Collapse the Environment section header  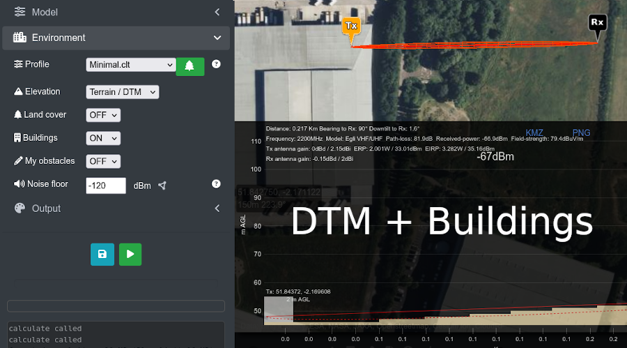[116, 38]
